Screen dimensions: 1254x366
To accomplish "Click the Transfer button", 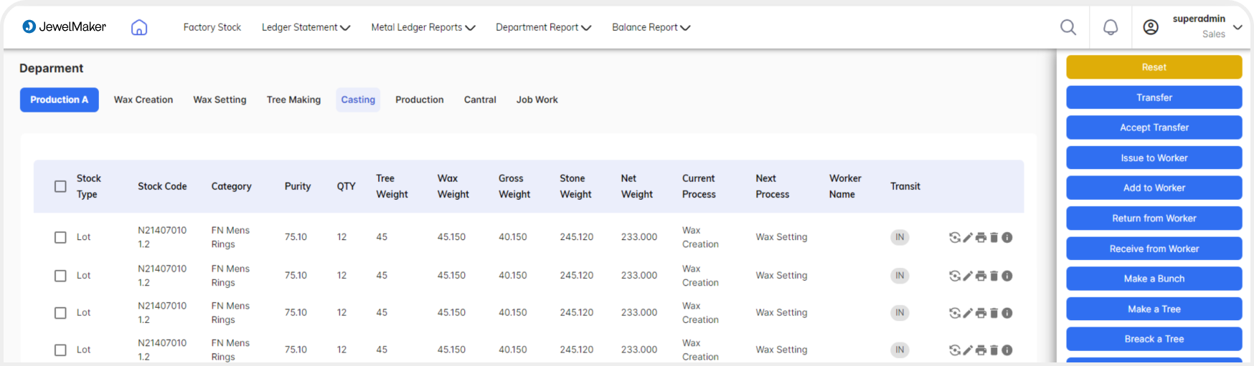I will point(1154,97).
